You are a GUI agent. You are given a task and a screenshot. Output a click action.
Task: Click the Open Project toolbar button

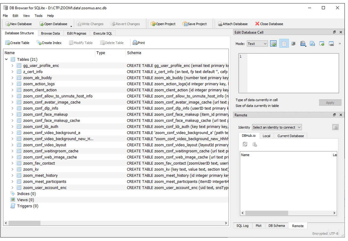(163, 24)
